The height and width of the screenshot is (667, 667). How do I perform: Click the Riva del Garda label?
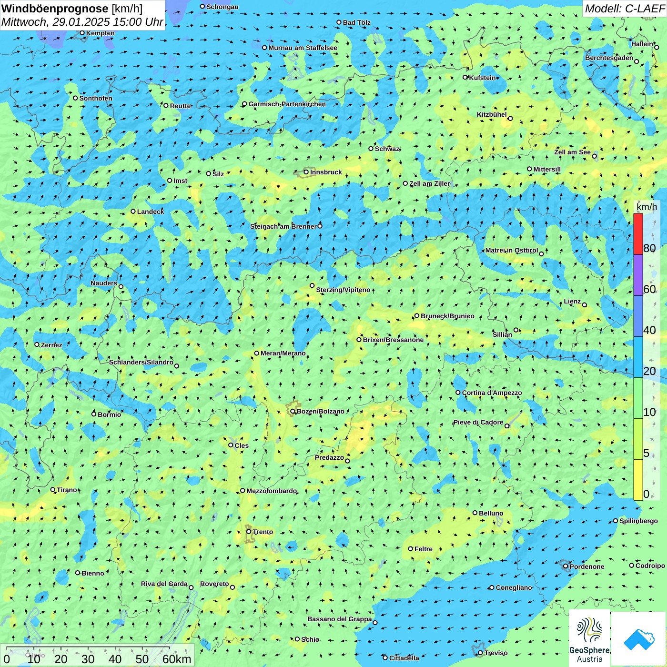(x=164, y=584)
